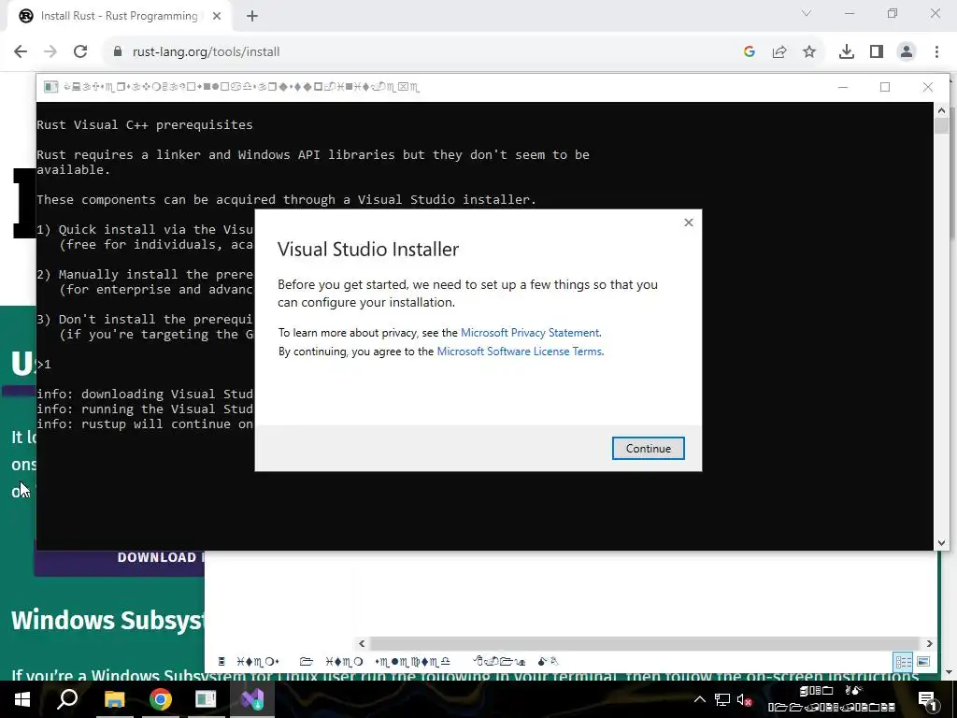Image resolution: width=957 pixels, height=718 pixels.
Task: Click the address bar showing rust-lang.org/tools/install
Action: point(206,52)
